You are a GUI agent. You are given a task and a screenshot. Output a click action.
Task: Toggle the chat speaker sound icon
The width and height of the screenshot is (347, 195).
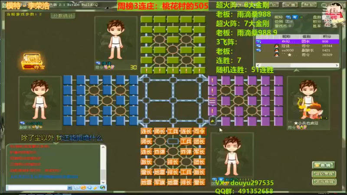click(x=90, y=188)
